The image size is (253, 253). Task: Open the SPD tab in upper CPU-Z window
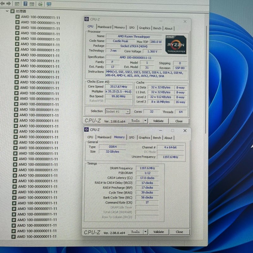[132, 28]
